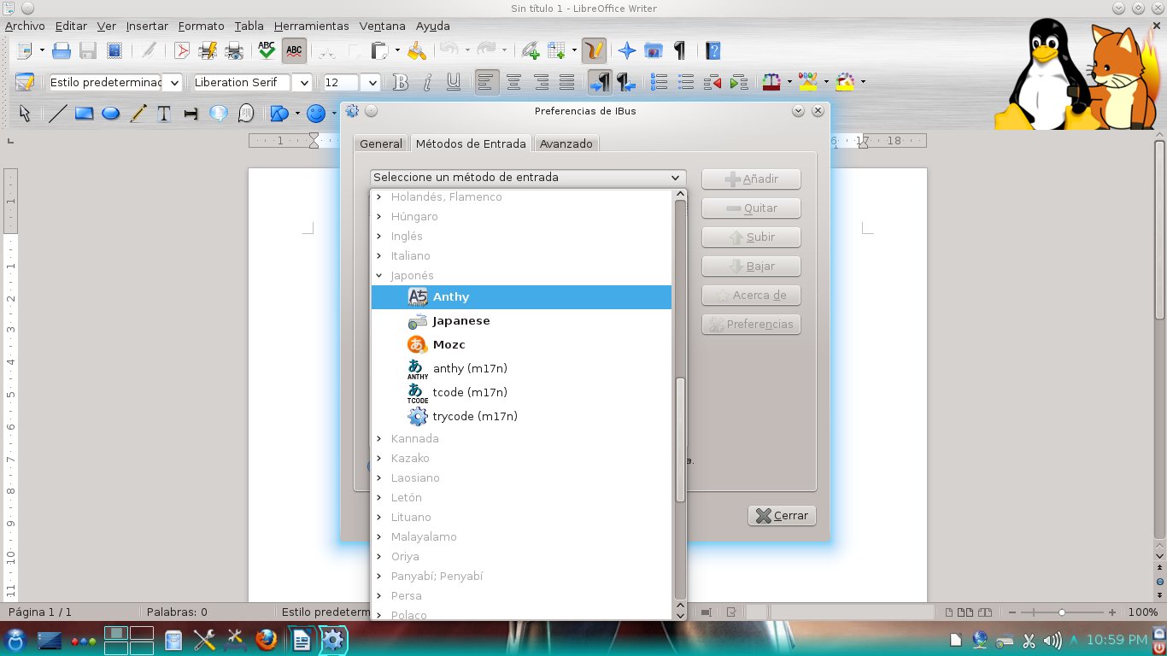Screen dimensions: 1167x656
Task: Align text right
Action: click(x=541, y=82)
